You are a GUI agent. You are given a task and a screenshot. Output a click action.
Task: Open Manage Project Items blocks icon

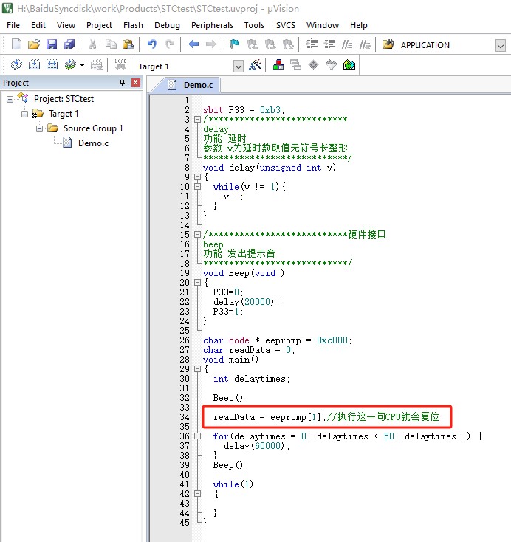pos(278,65)
